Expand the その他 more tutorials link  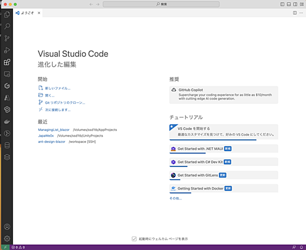click(175, 198)
